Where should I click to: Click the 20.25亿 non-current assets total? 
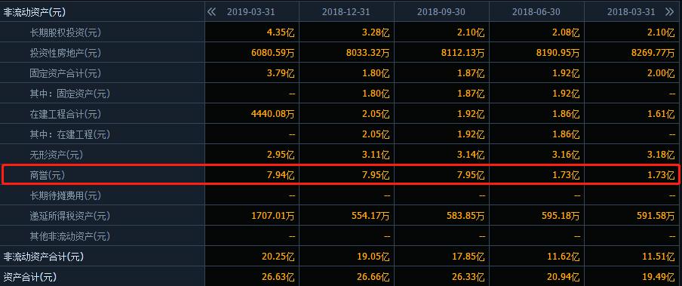click(278, 257)
